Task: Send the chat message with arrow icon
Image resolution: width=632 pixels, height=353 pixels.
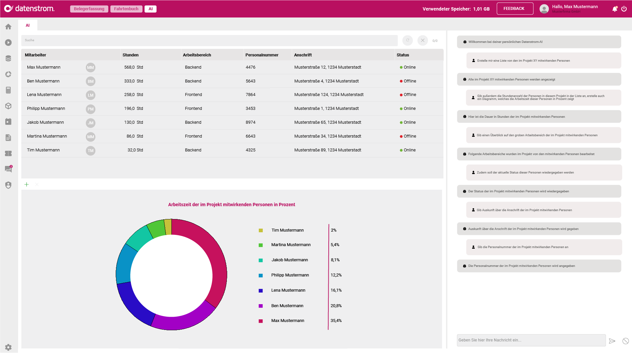Action: pyautogui.click(x=612, y=341)
